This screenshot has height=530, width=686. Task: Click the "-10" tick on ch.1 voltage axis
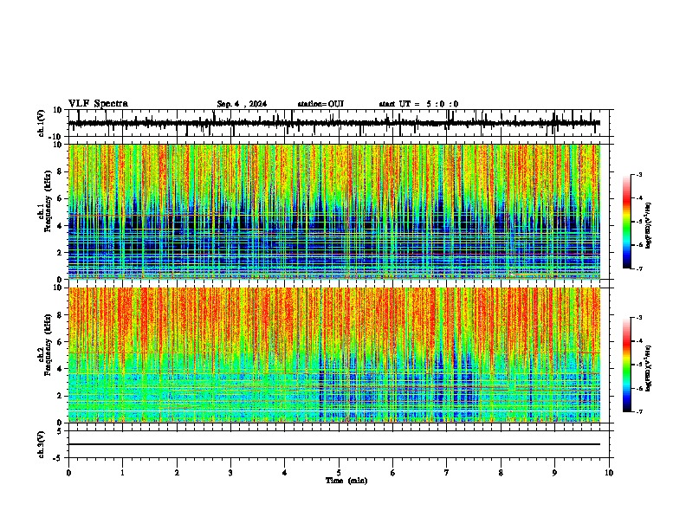[x=56, y=137]
